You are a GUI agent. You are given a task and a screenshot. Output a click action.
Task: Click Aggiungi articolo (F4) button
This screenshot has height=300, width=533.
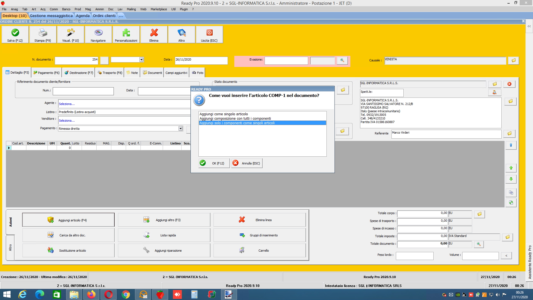coord(68,220)
